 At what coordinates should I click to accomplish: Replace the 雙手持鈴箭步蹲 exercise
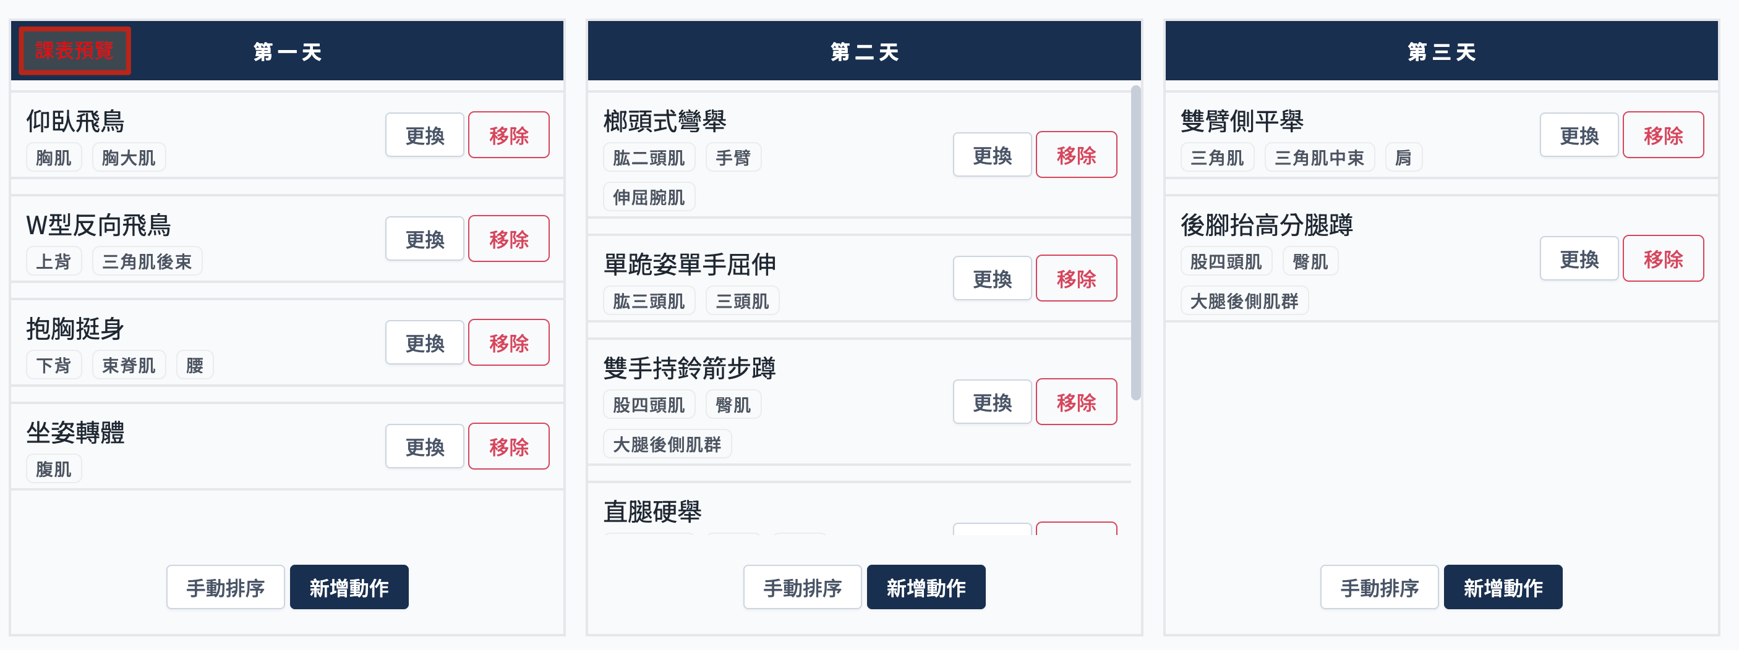992,402
